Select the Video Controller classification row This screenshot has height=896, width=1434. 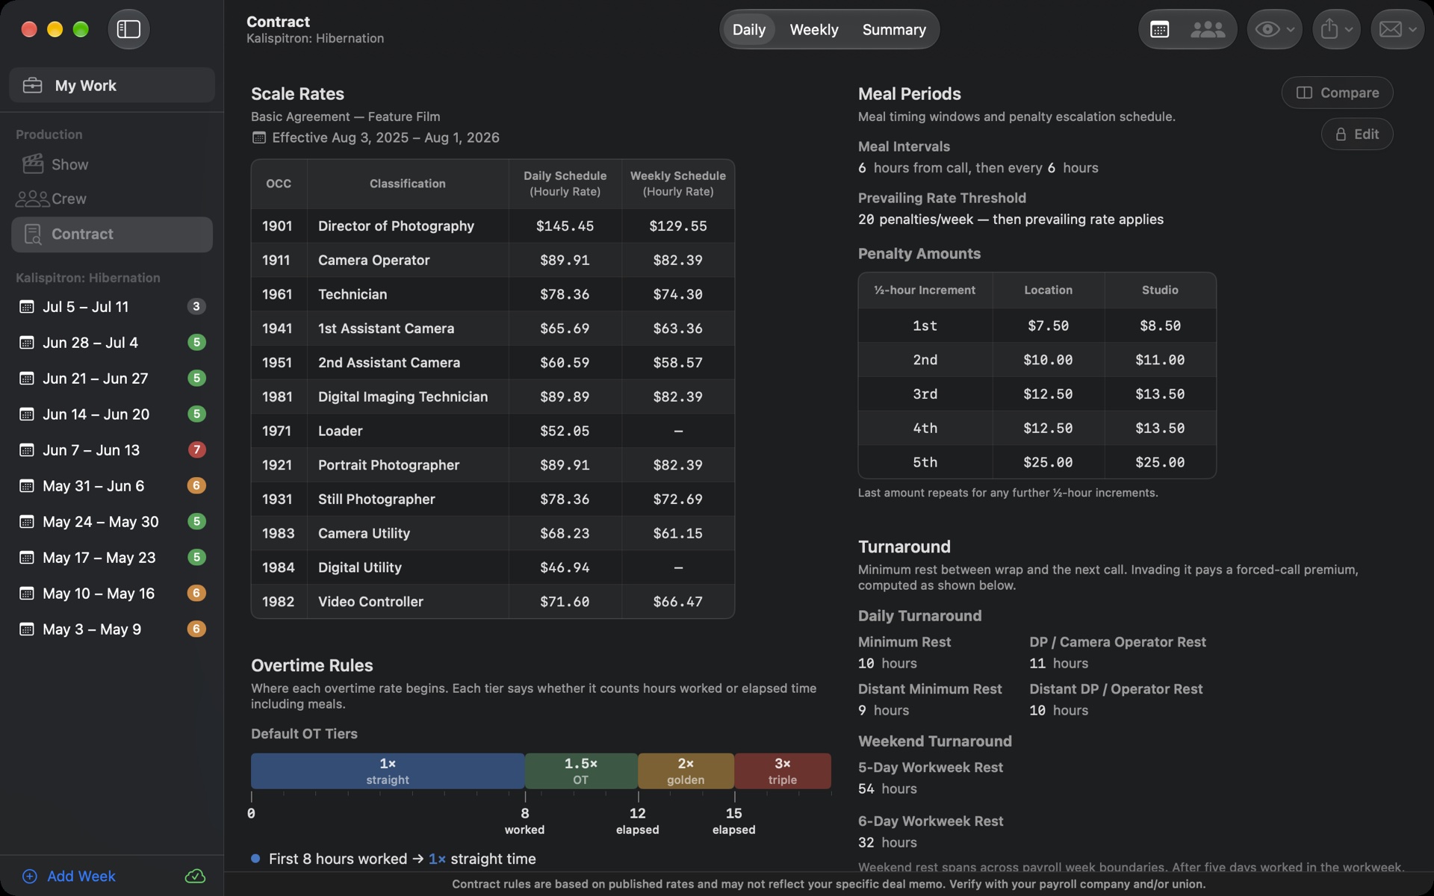tap(493, 601)
